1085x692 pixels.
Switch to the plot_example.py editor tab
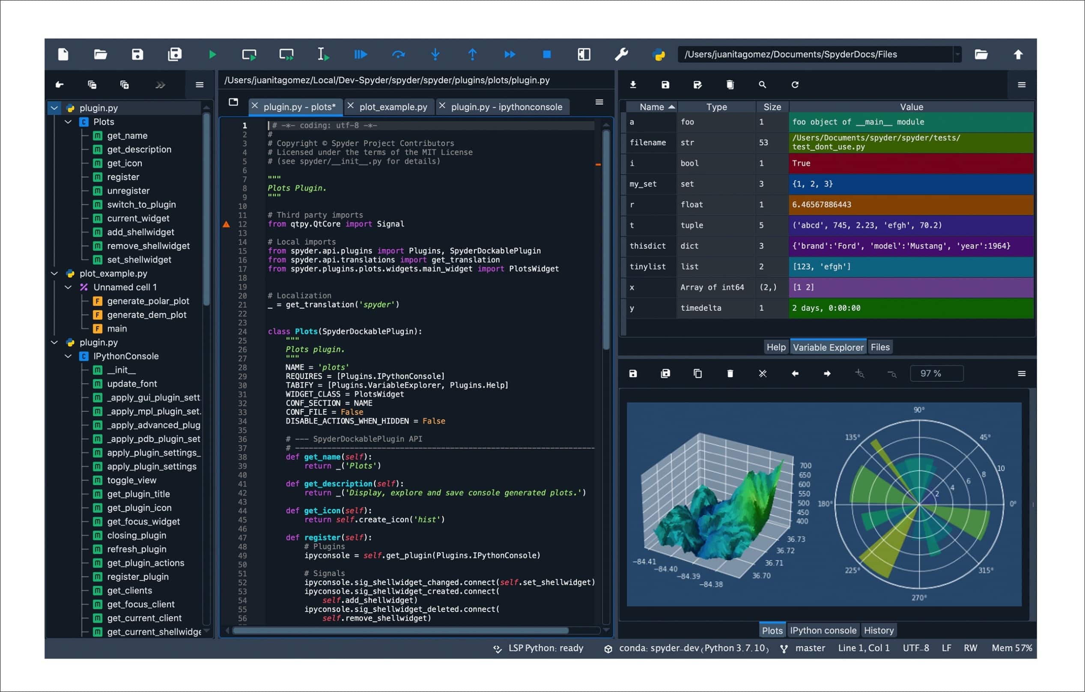(x=393, y=107)
